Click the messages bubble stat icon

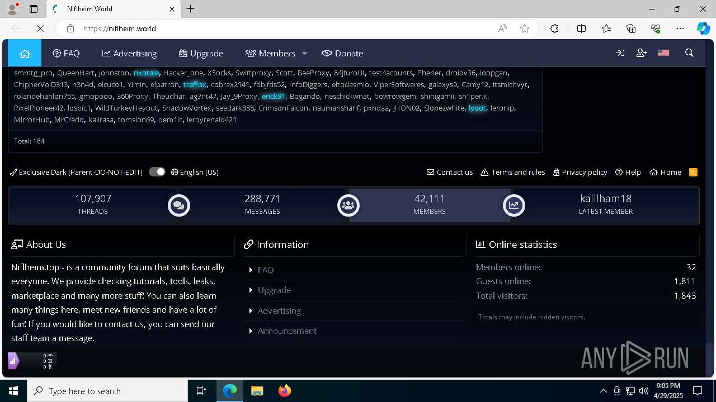179,205
